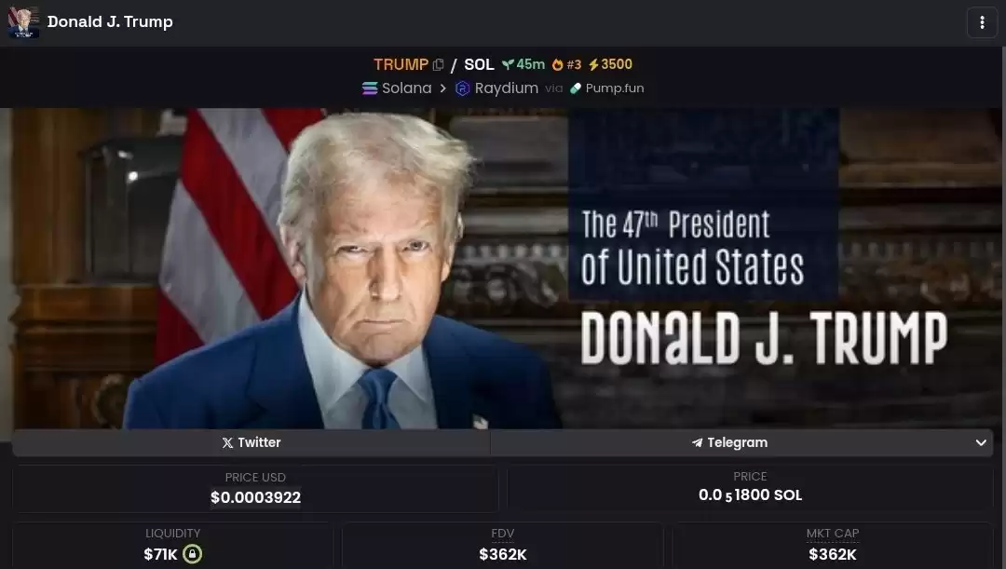
Task: Click the Raydium DEX logo icon
Action: pyautogui.click(x=463, y=88)
